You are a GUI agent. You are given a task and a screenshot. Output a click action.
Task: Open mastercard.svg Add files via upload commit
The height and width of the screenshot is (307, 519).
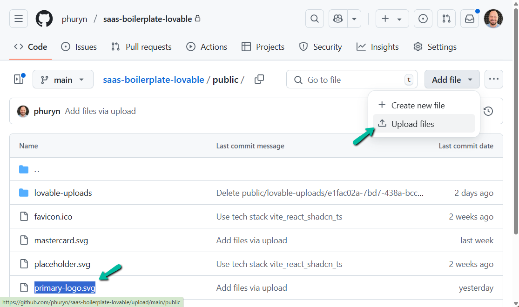(251, 240)
